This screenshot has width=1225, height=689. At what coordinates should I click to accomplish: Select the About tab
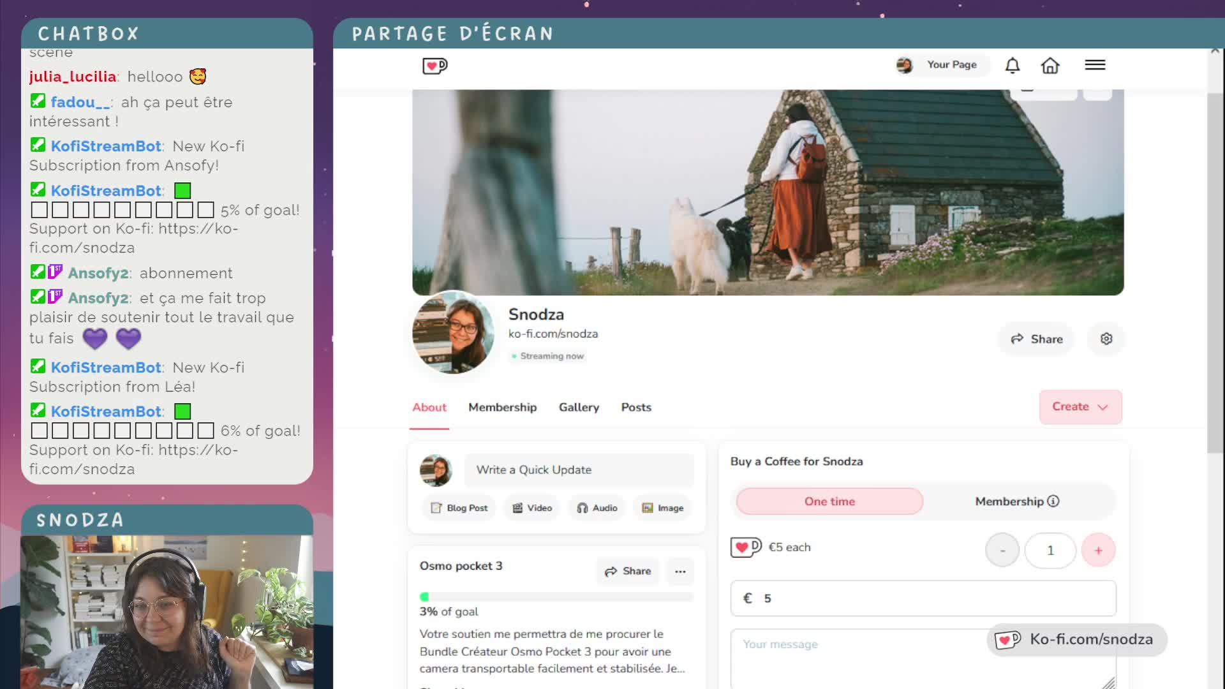pos(429,407)
